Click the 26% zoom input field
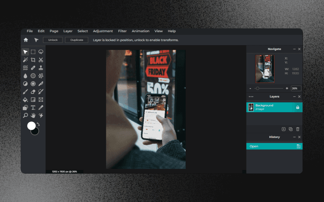The width and height of the screenshot is (324, 202). pos(296,89)
